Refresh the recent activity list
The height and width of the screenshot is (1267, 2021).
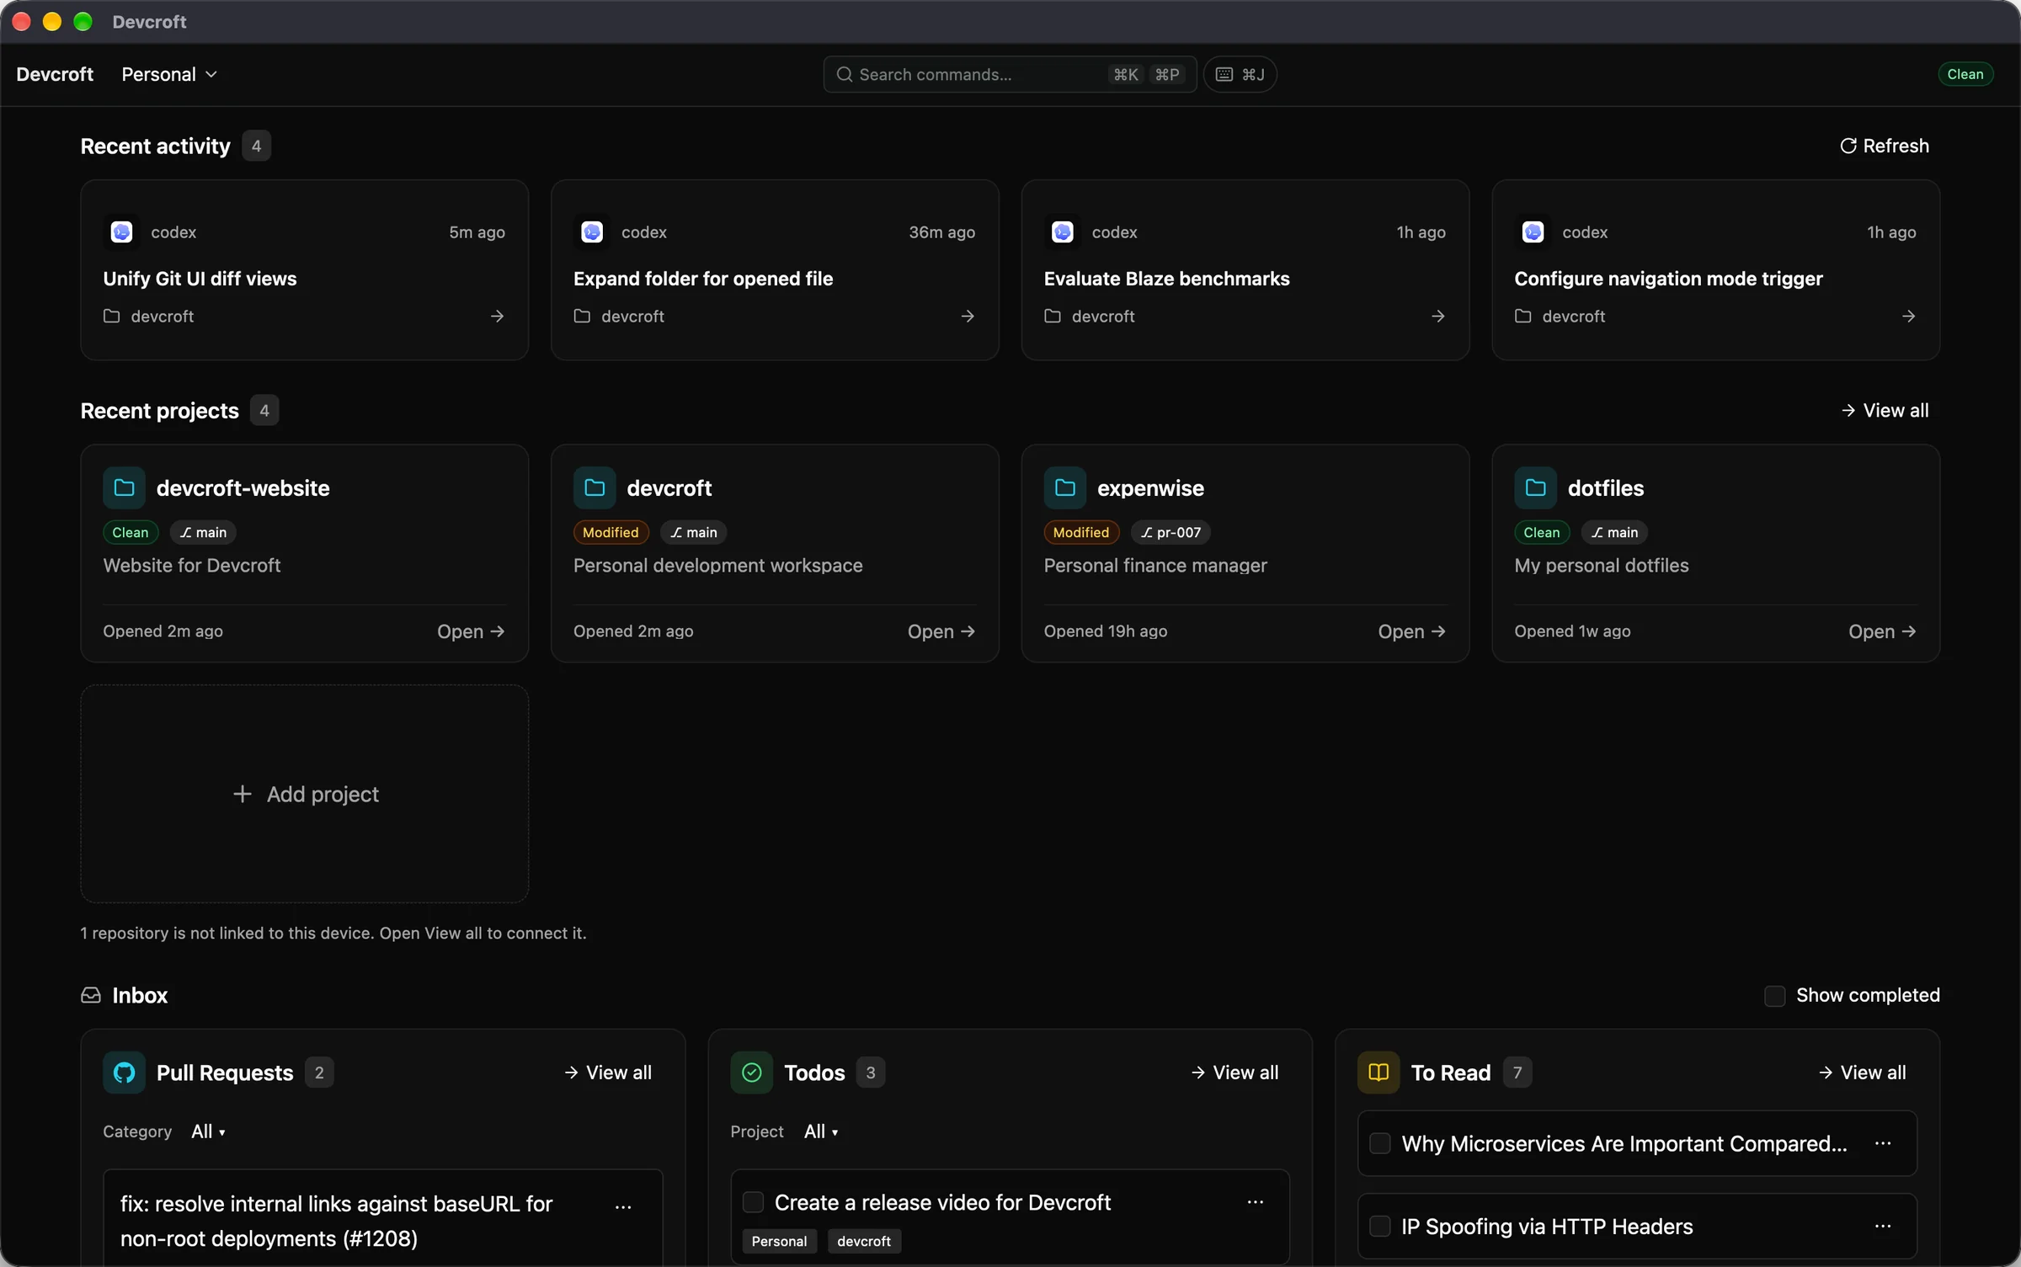coord(1885,146)
